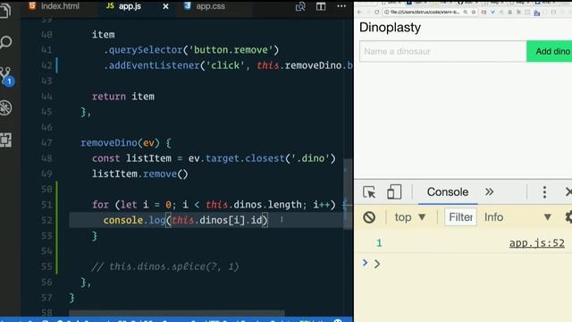Open the app.js:52 source link

click(537, 243)
